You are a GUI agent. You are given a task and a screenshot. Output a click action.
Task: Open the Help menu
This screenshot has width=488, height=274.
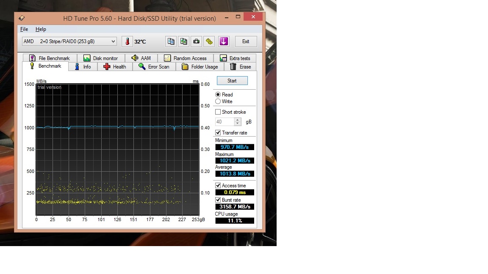[x=41, y=29]
